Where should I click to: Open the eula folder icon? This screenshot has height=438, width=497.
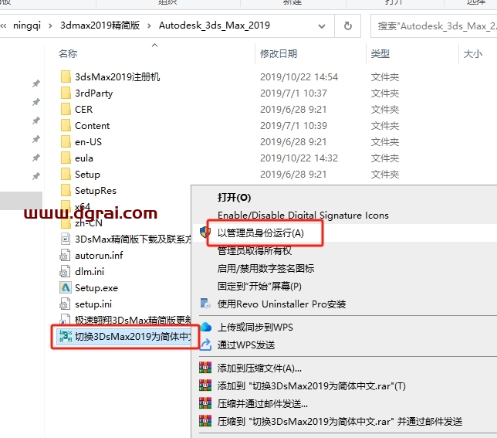point(66,158)
